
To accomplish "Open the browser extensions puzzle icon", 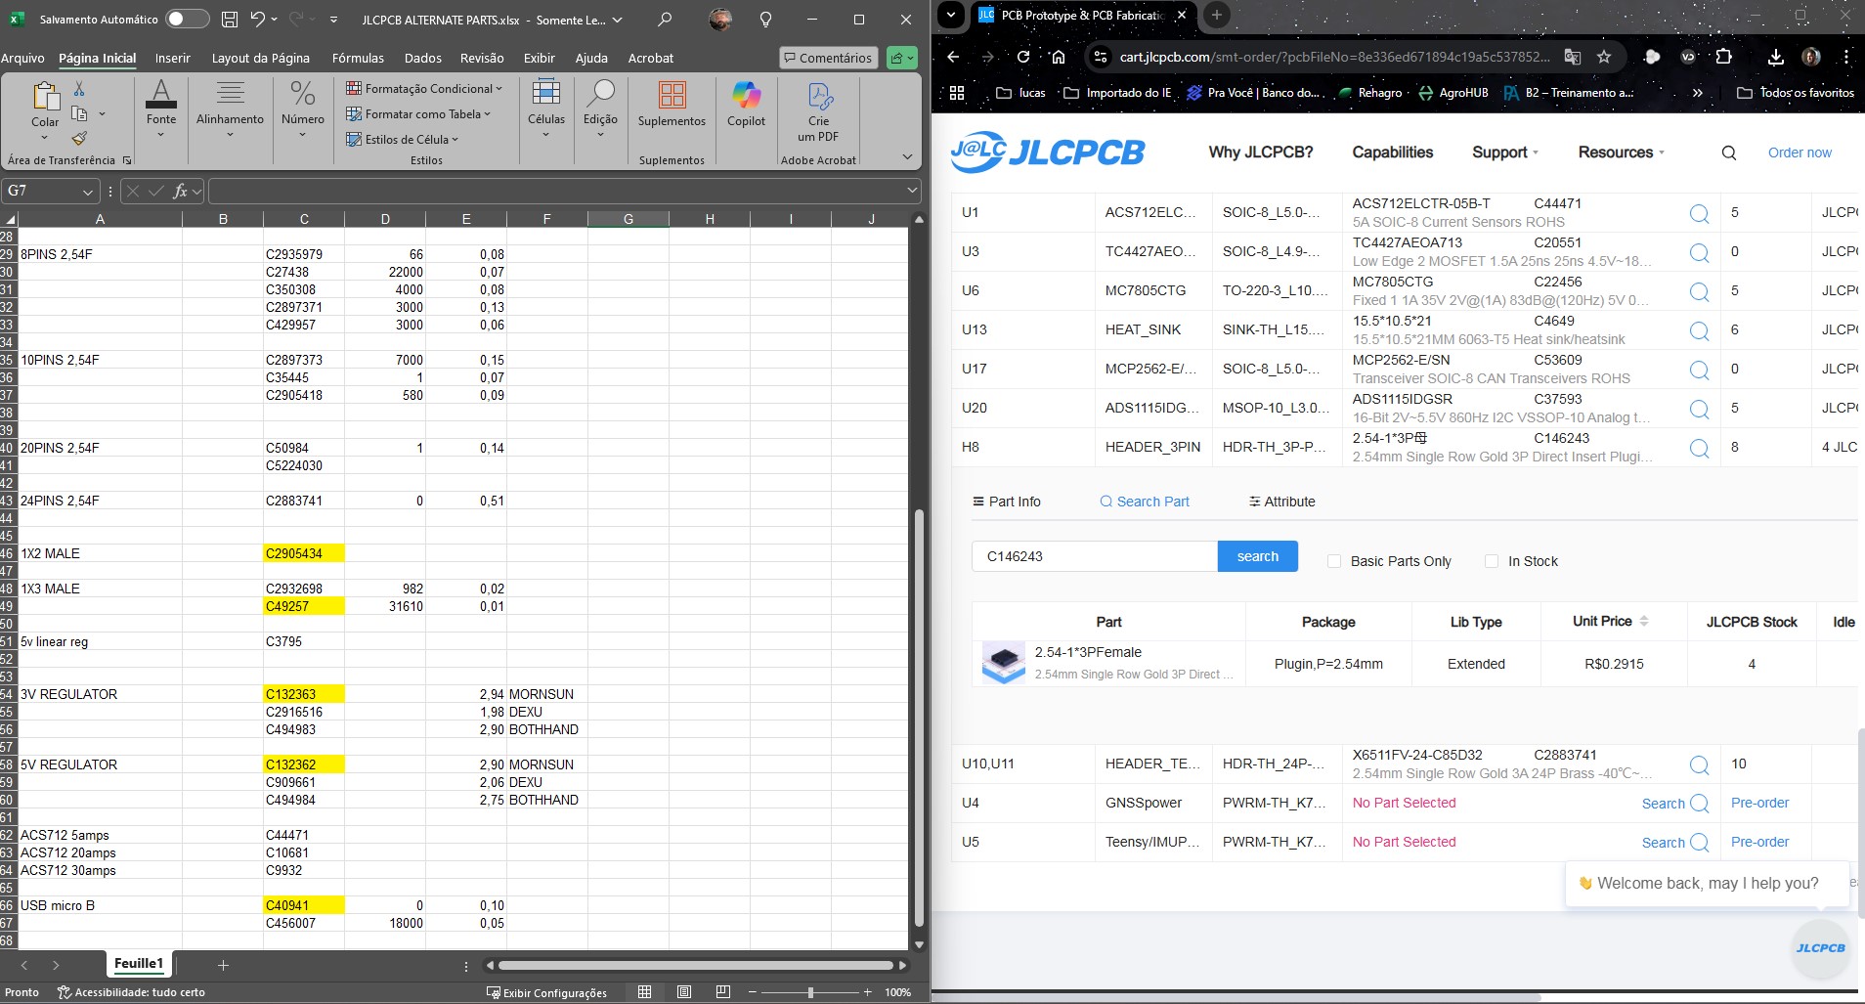I will click(x=1724, y=57).
